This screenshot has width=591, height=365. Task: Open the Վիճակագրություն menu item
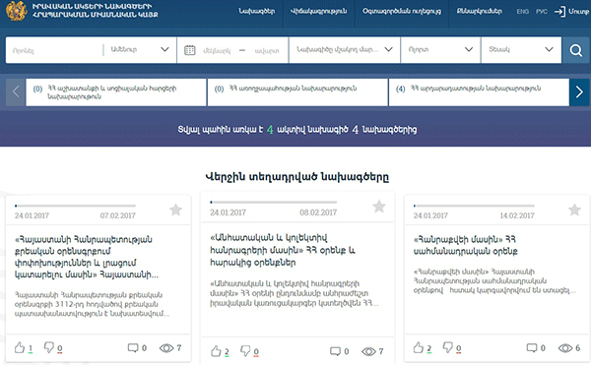318,11
